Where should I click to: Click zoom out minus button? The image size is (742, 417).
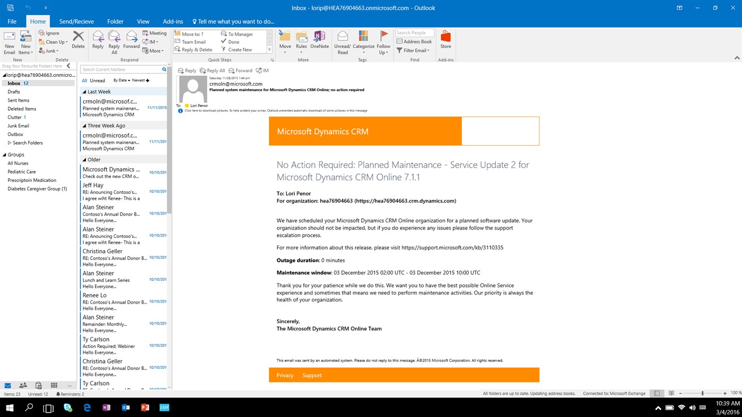point(680,393)
